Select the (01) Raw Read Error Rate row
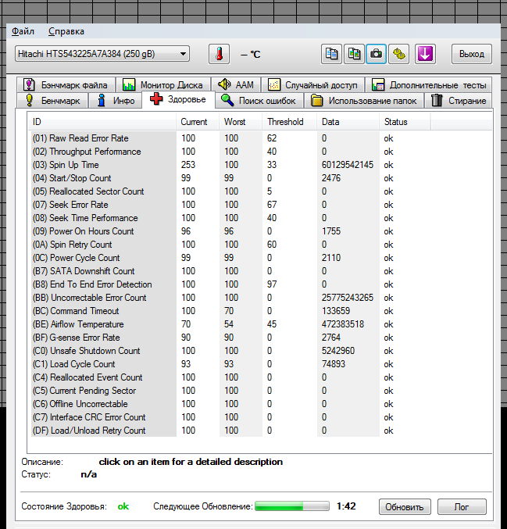Screen dimensions: 507x529 pyautogui.click(x=230, y=138)
